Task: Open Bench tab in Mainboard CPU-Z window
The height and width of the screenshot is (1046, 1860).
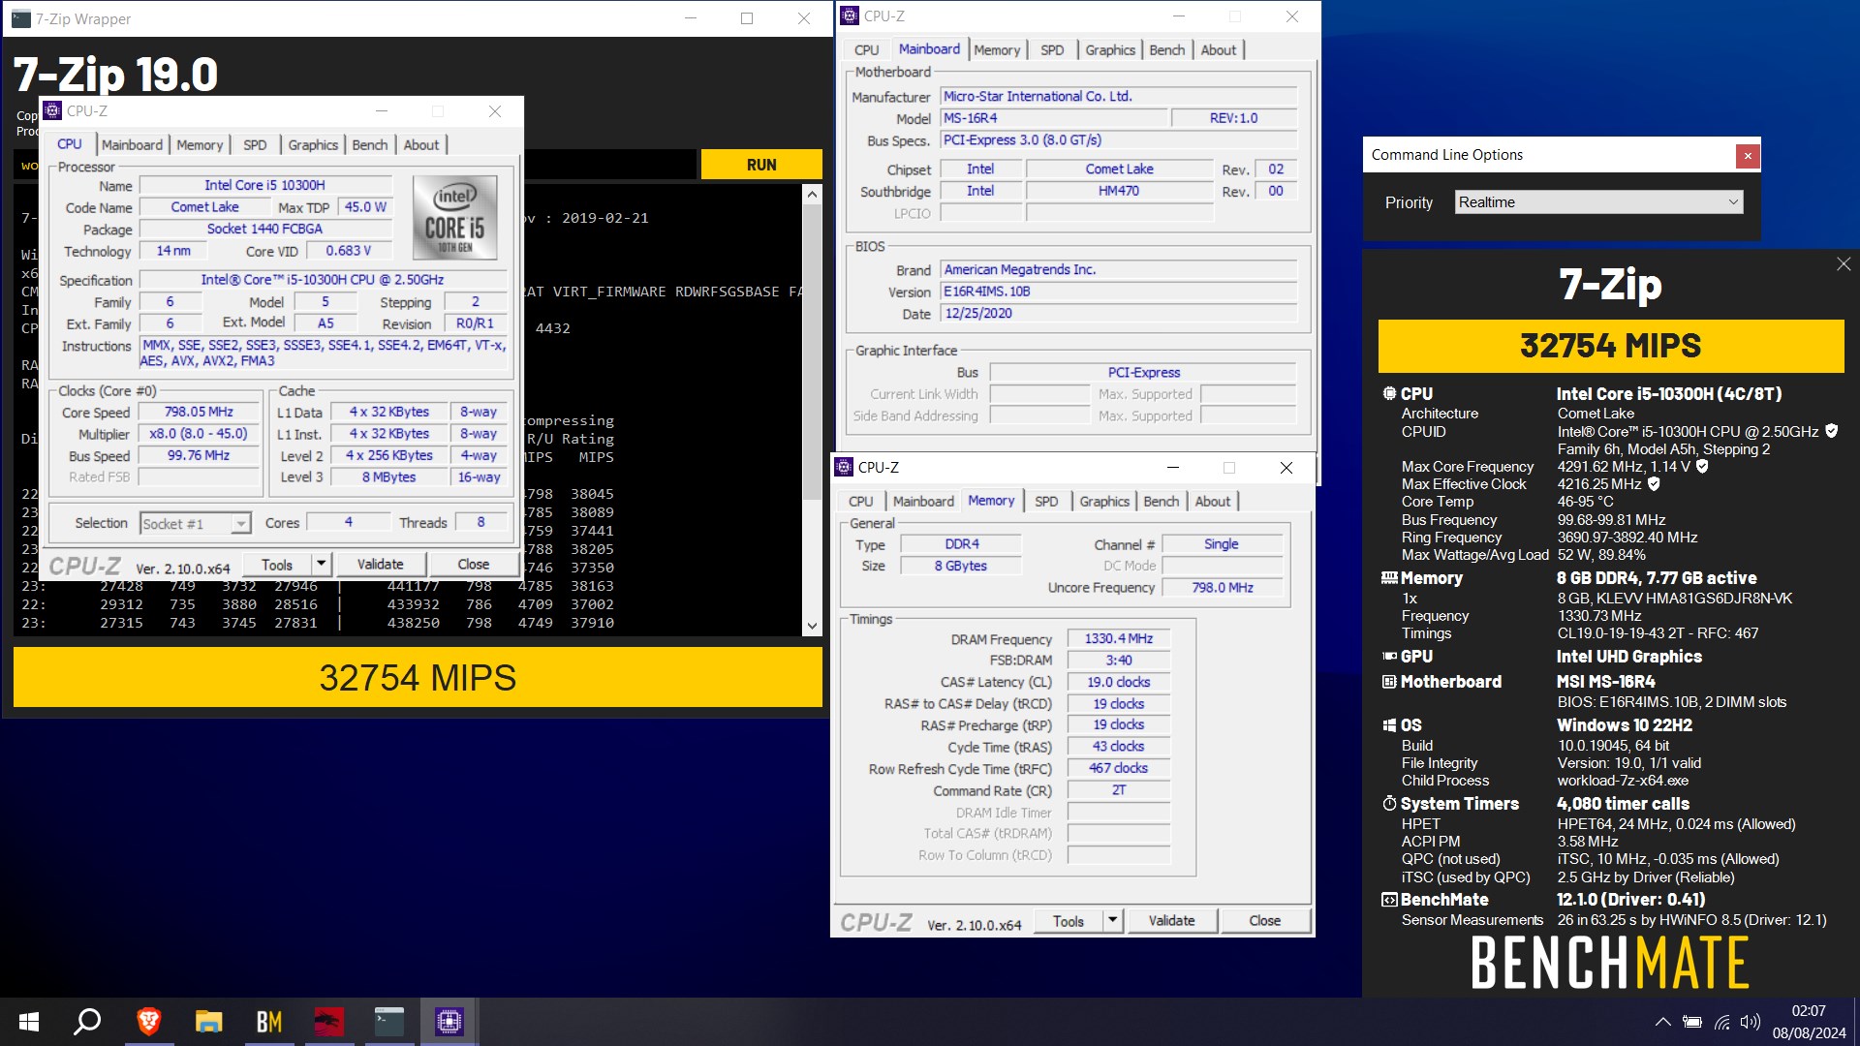Action: [x=1166, y=50]
